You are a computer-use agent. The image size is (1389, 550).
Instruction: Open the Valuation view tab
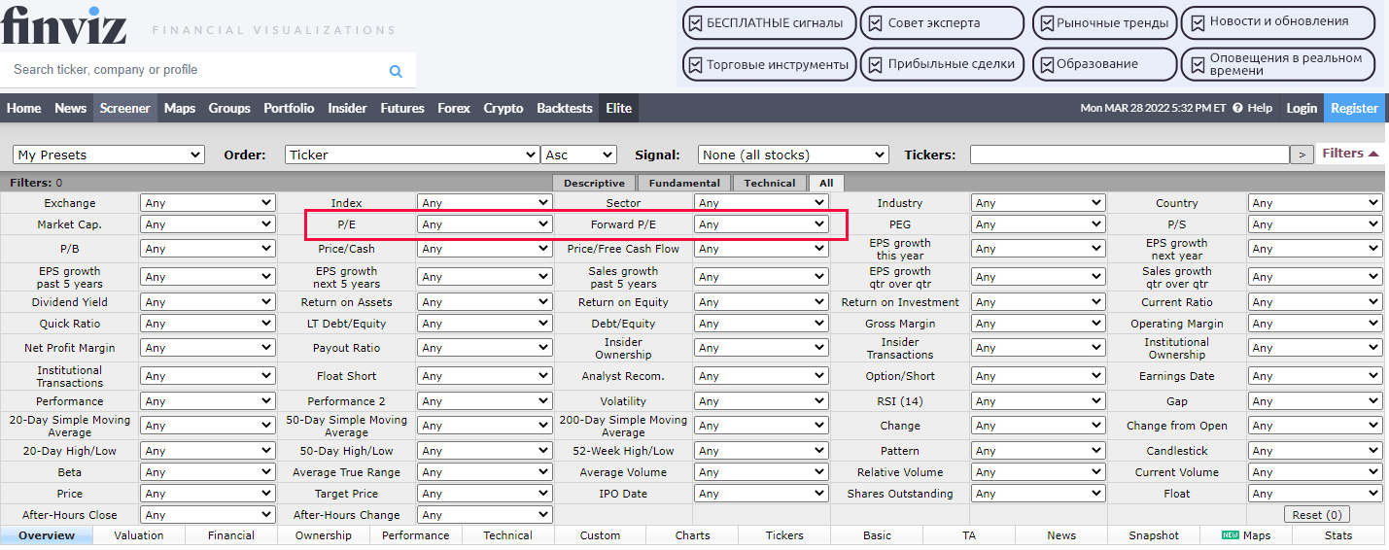click(x=138, y=535)
